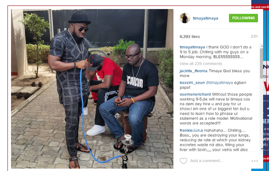Open timayatimaya username in post header
269x171 pixels.
[206, 18]
